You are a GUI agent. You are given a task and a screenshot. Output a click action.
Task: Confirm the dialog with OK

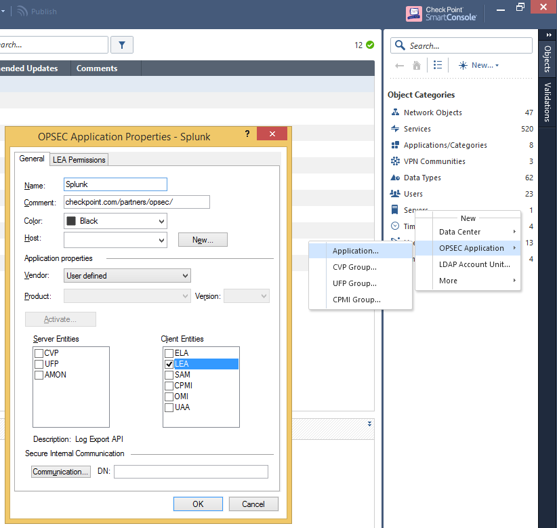pos(199,504)
